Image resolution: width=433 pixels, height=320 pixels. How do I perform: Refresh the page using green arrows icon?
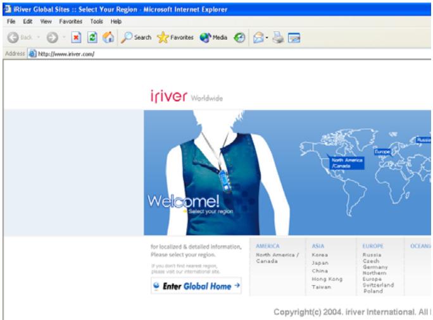[x=92, y=37]
